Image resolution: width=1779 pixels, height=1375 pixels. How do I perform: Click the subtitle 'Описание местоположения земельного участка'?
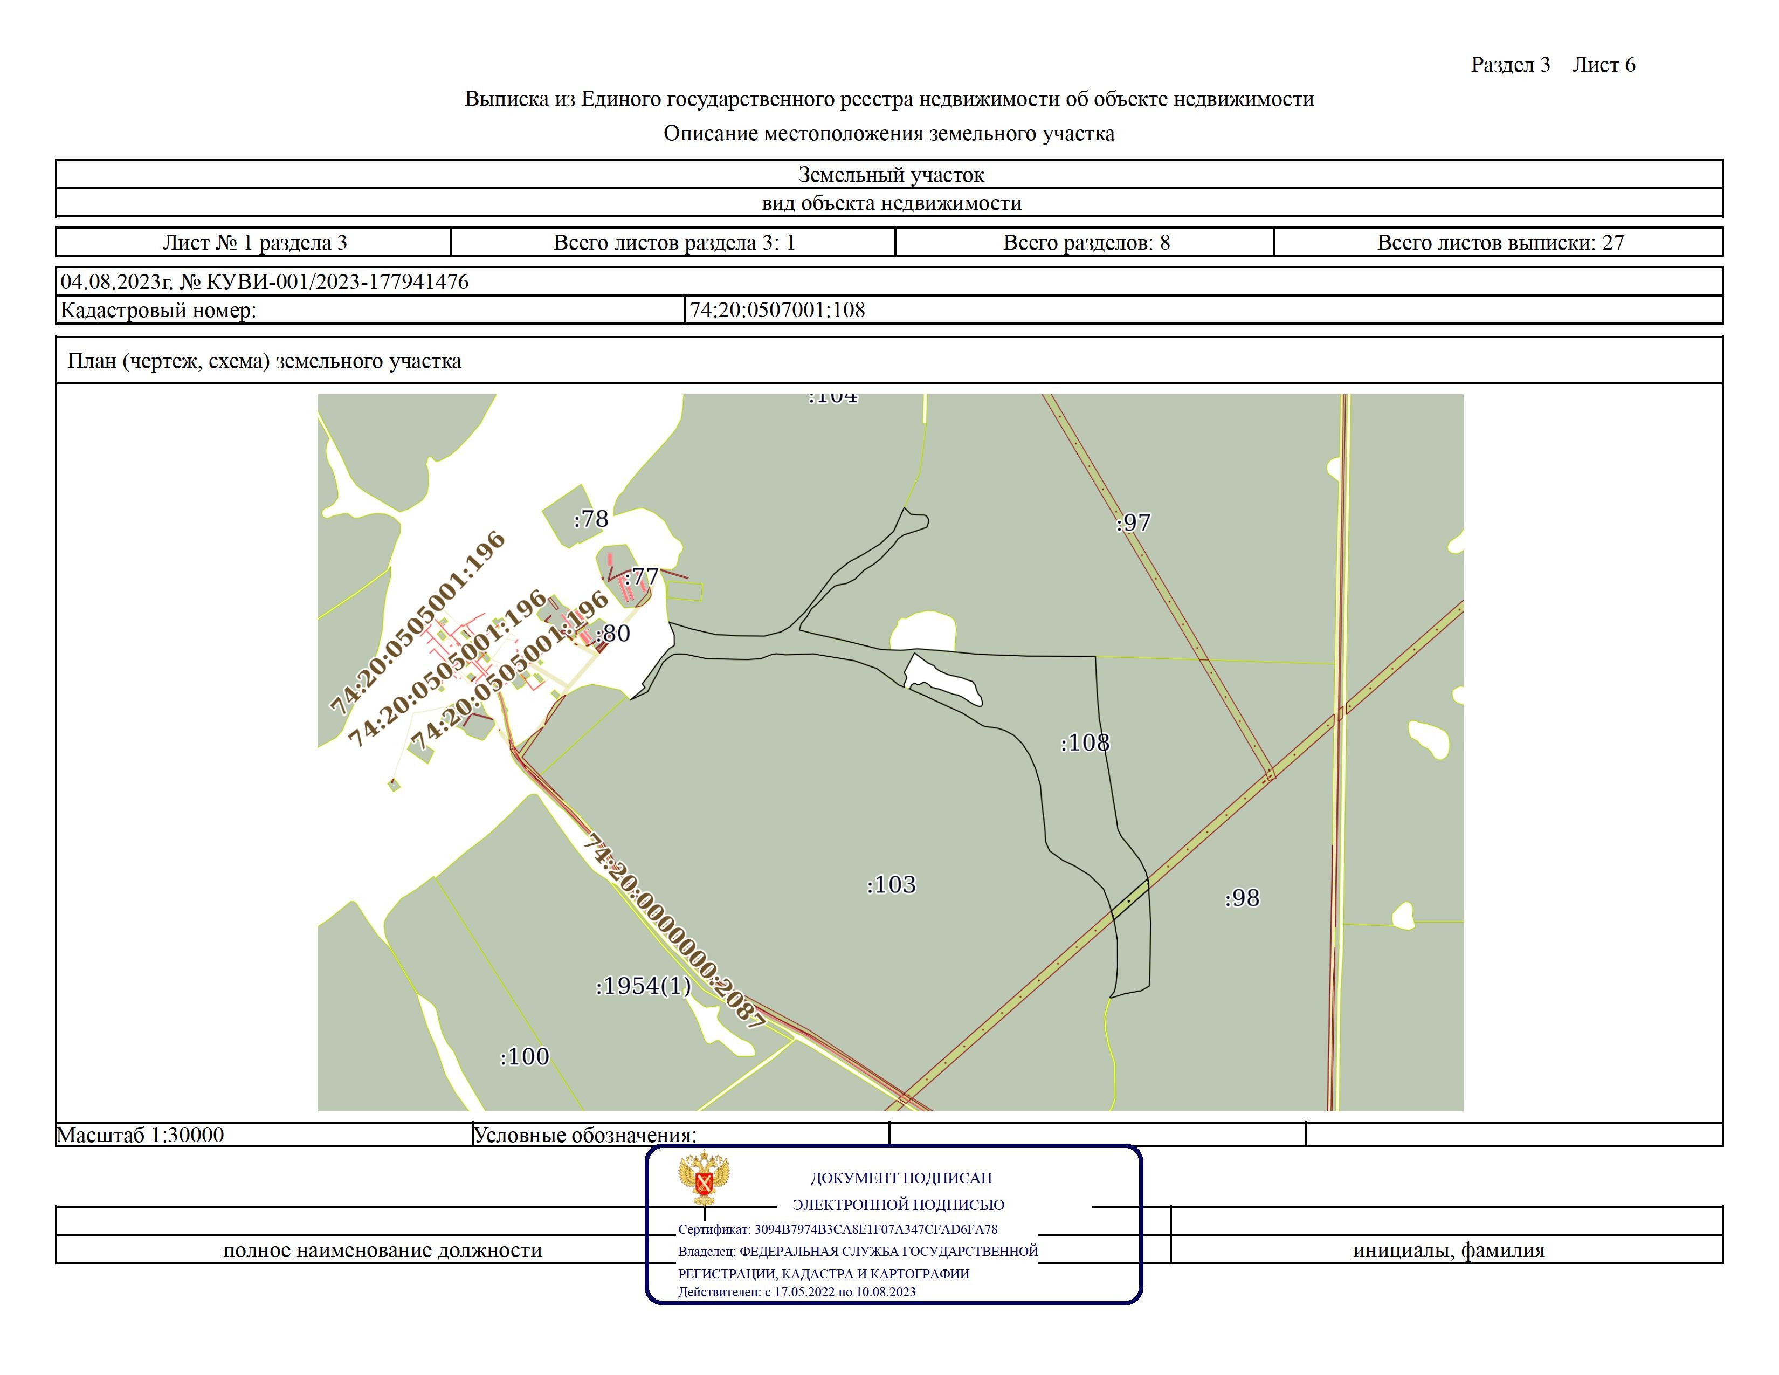[x=888, y=133]
